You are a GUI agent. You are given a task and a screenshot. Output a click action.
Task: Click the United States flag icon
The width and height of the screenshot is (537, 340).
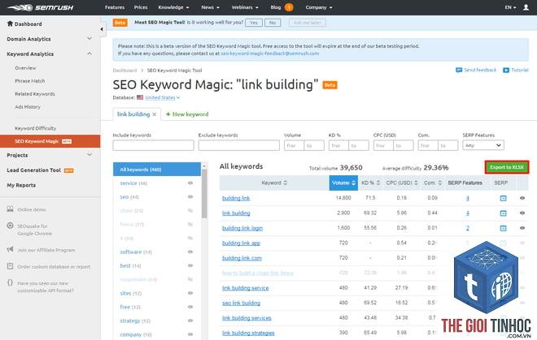pyautogui.click(x=140, y=97)
